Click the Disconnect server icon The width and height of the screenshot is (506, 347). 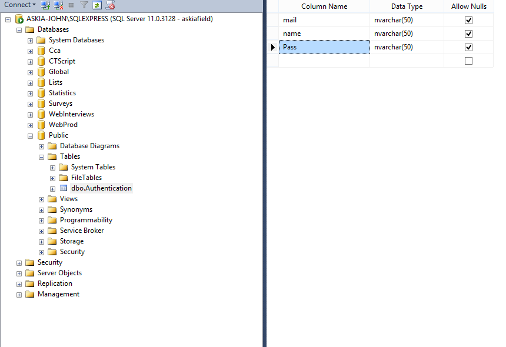coord(58,5)
